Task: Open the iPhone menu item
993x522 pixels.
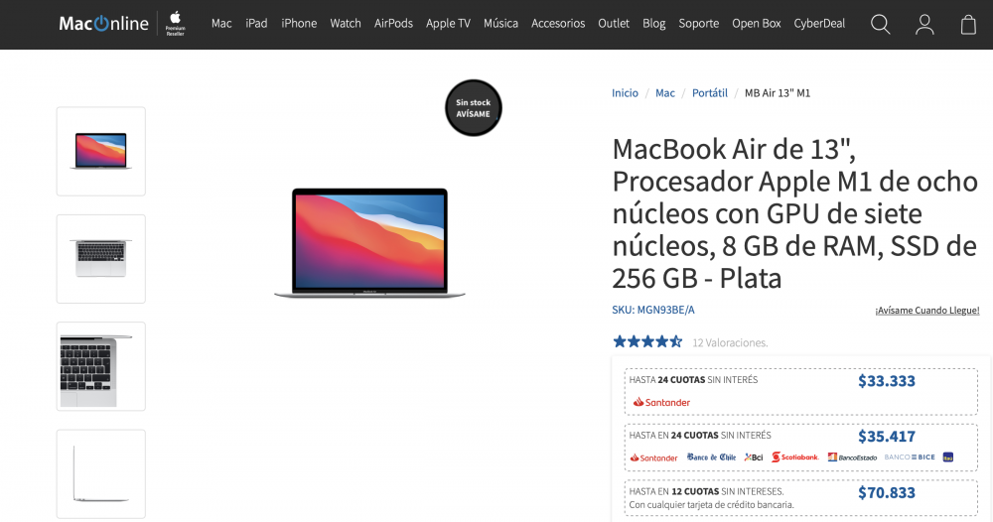Action: tap(299, 24)
